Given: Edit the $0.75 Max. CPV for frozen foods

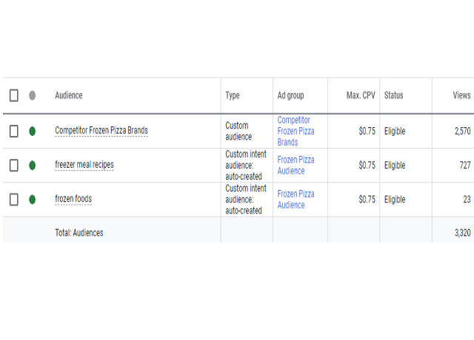Looking at the screenshot, I should pos(367,200).
